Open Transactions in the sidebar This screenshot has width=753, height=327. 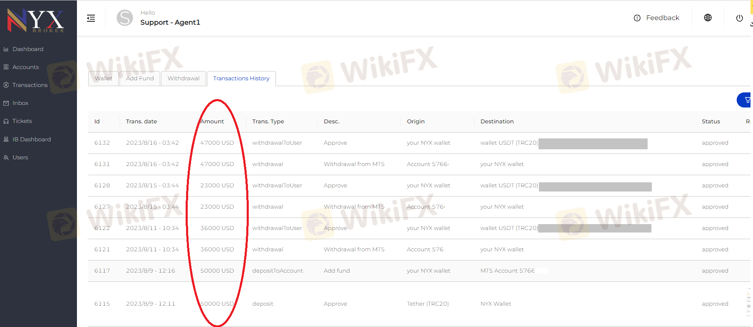30,85
